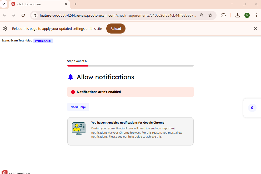Click the 'Allow notifications' heading
Viewport: 261px width, 174px height.
coord(105,77)
